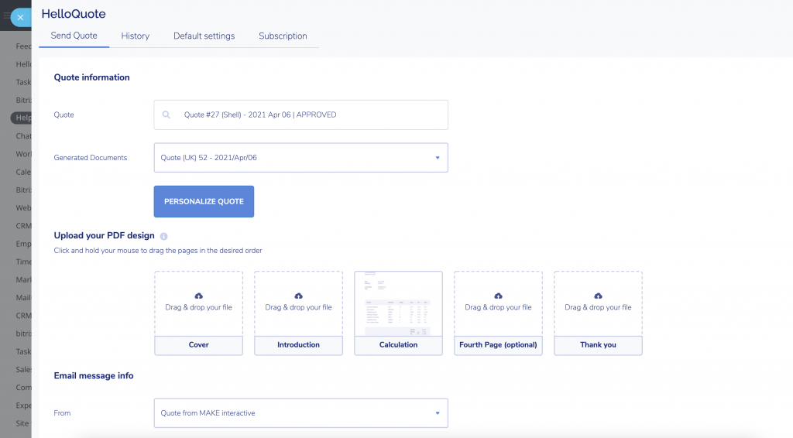Open the hamburger menu in top-left corner
Image resolution: width=793 pixels, height=438 pixels.
coord(6,15)
